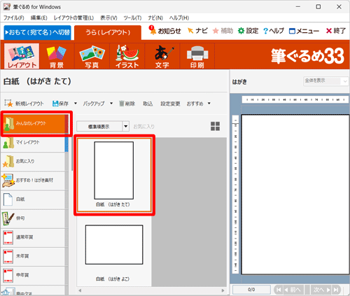350x296 pixels.
Task: Open the レイアウト tool in the ribbon
Action: tap(22, 56)
